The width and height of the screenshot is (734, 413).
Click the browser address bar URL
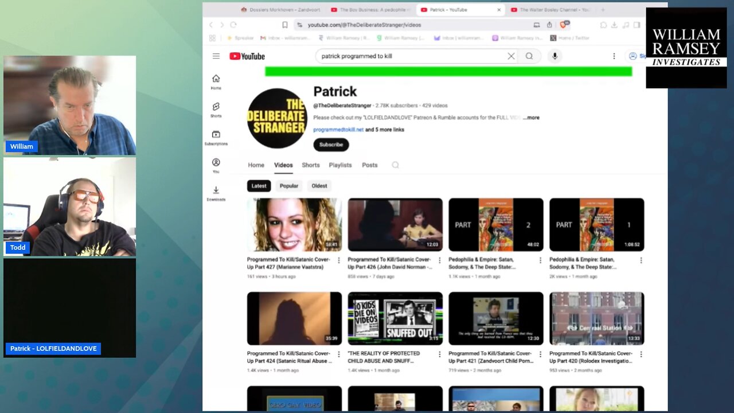point(364,25)
